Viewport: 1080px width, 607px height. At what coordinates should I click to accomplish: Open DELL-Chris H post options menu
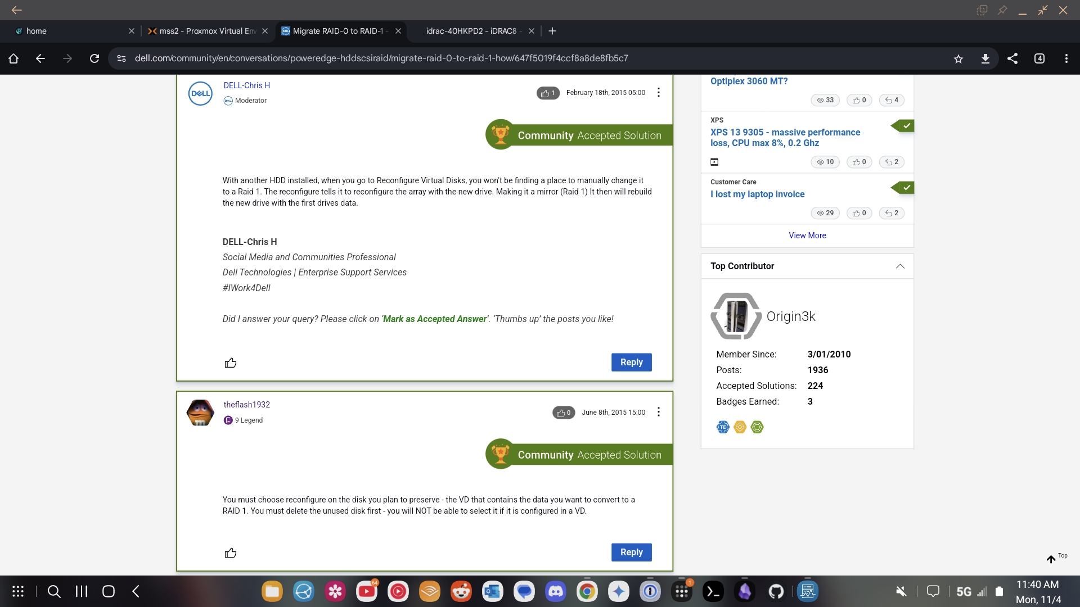point(659,93)
